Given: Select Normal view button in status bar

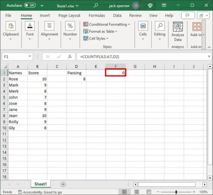Looking at the screenshot, I should pos(124,192).
